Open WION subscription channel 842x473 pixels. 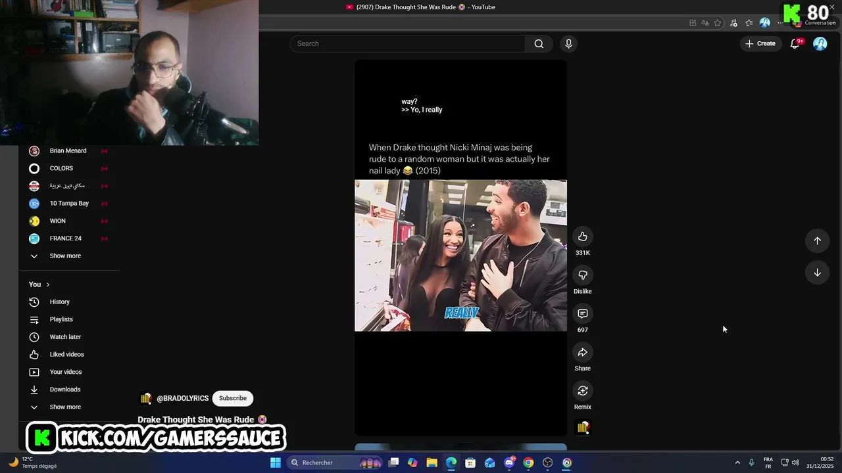click(x=68, y=221)
